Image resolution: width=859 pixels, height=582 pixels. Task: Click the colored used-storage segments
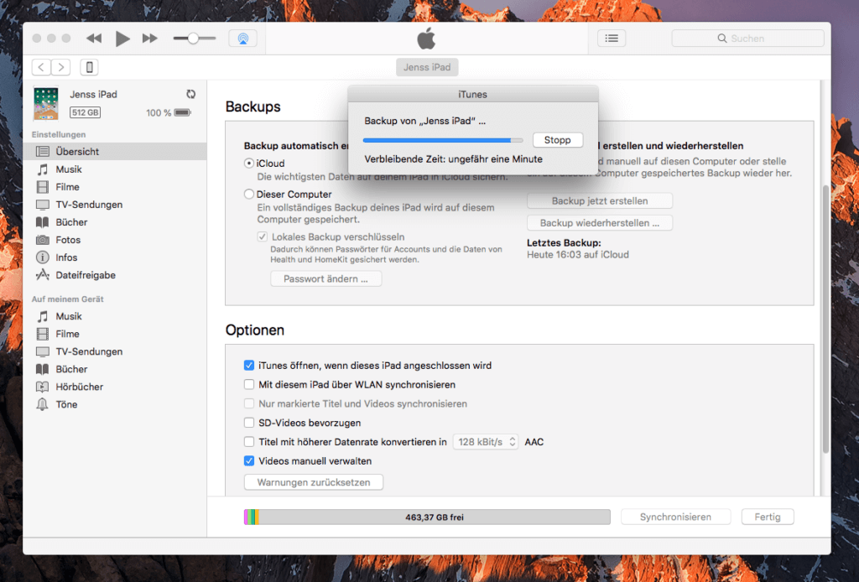[252, 517]
